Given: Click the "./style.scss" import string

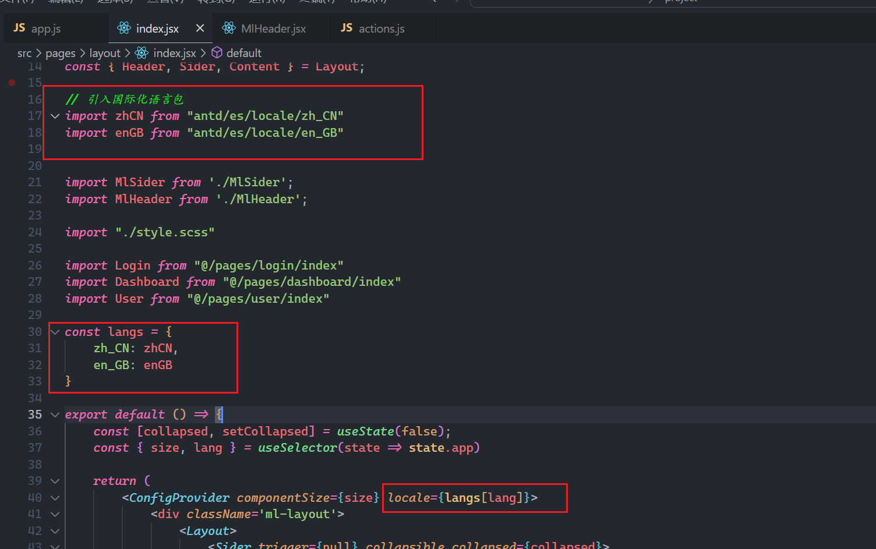Looking at the screenshot, I should tap(165, 232).
